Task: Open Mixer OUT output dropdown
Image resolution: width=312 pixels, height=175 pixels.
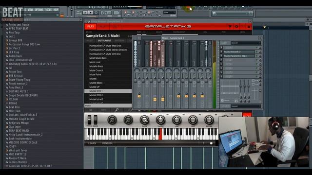Action: (x=246, y=106)
